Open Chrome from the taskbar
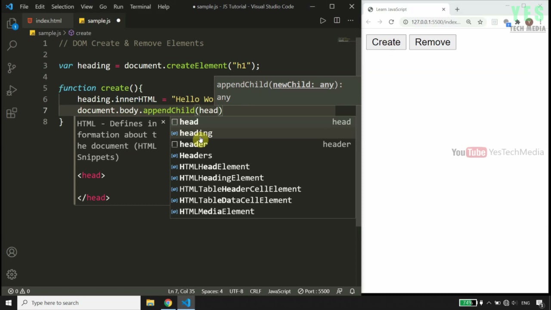 (x=168, y=303)
